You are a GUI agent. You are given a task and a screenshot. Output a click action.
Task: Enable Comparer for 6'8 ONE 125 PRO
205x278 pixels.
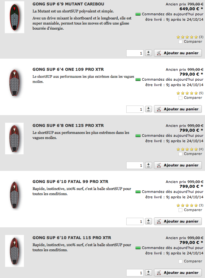[x=181, y=154]
